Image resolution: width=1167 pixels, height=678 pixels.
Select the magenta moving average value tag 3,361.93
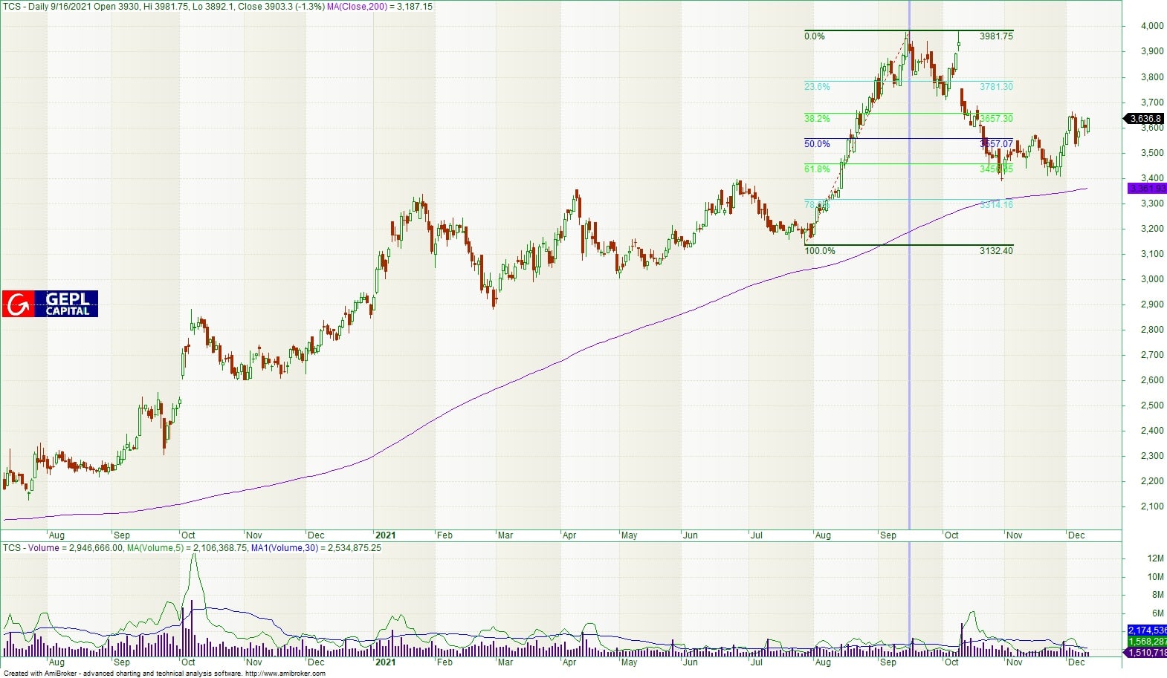point(1147,189)
